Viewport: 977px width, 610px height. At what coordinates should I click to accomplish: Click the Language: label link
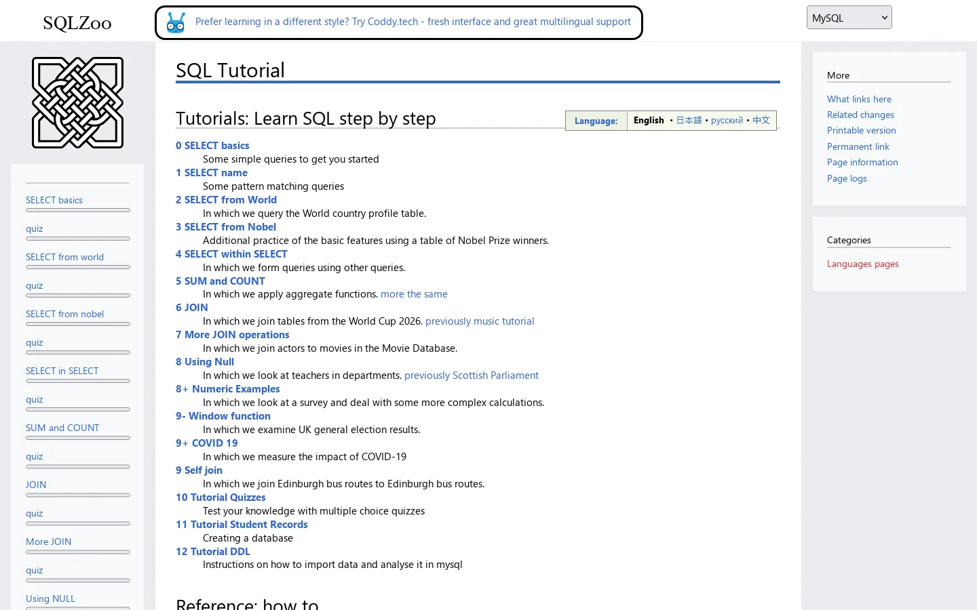tap(596, 121)
